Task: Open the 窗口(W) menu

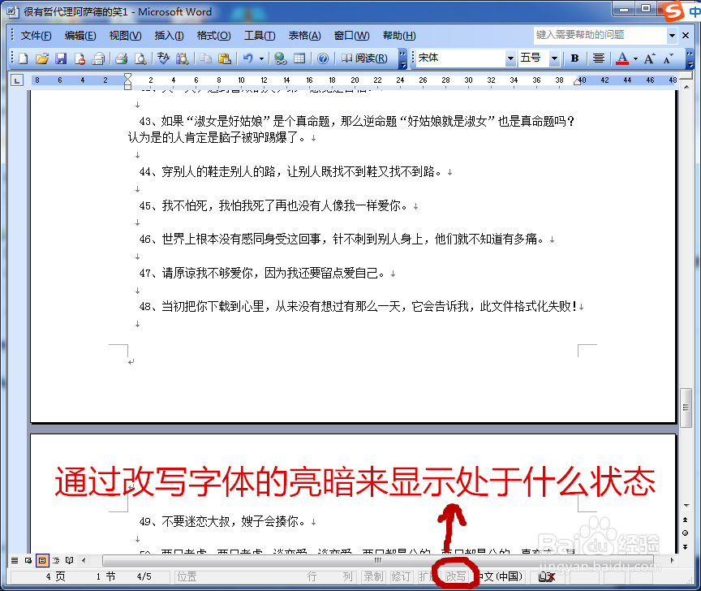Action: 351,36
